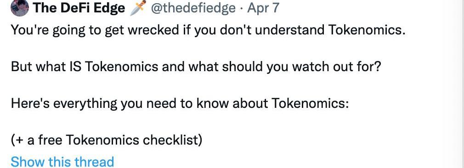This screenshot has height=168, width=464.
Task: Select the line "Here's everything you need to know"
Action: (180, 104)
